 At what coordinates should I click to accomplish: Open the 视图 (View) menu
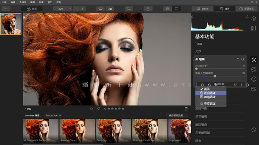tap(41, 2)
